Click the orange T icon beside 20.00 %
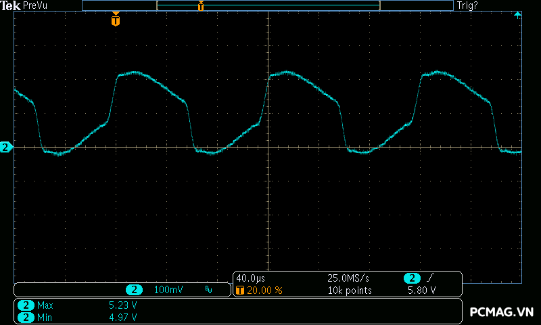This screenshot has height=325, width=541. pyautogui.click(x=240, y=290)
